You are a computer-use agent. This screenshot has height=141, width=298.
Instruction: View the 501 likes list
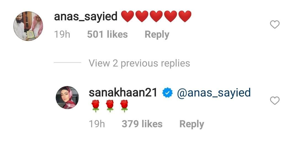[107, 34]
